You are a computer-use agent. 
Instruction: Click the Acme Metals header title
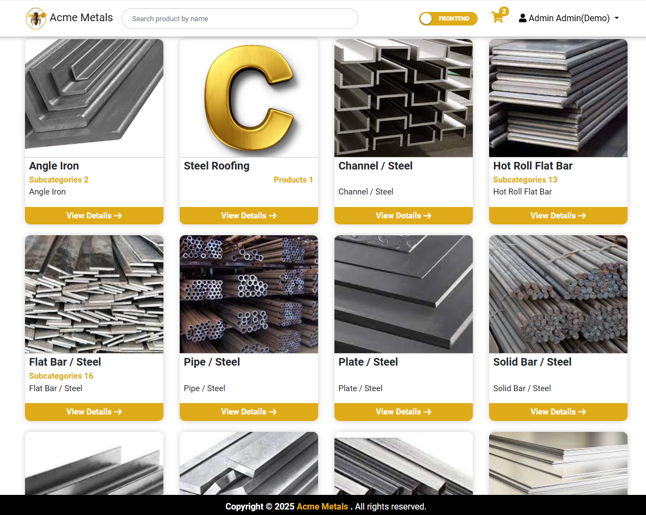[81, 18]
